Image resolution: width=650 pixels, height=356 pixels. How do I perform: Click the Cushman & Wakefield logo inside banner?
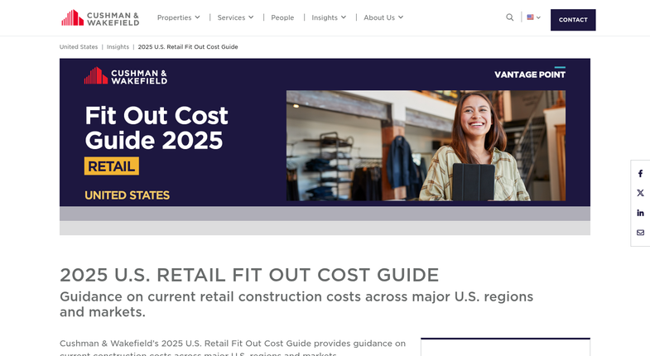[126, 76]
